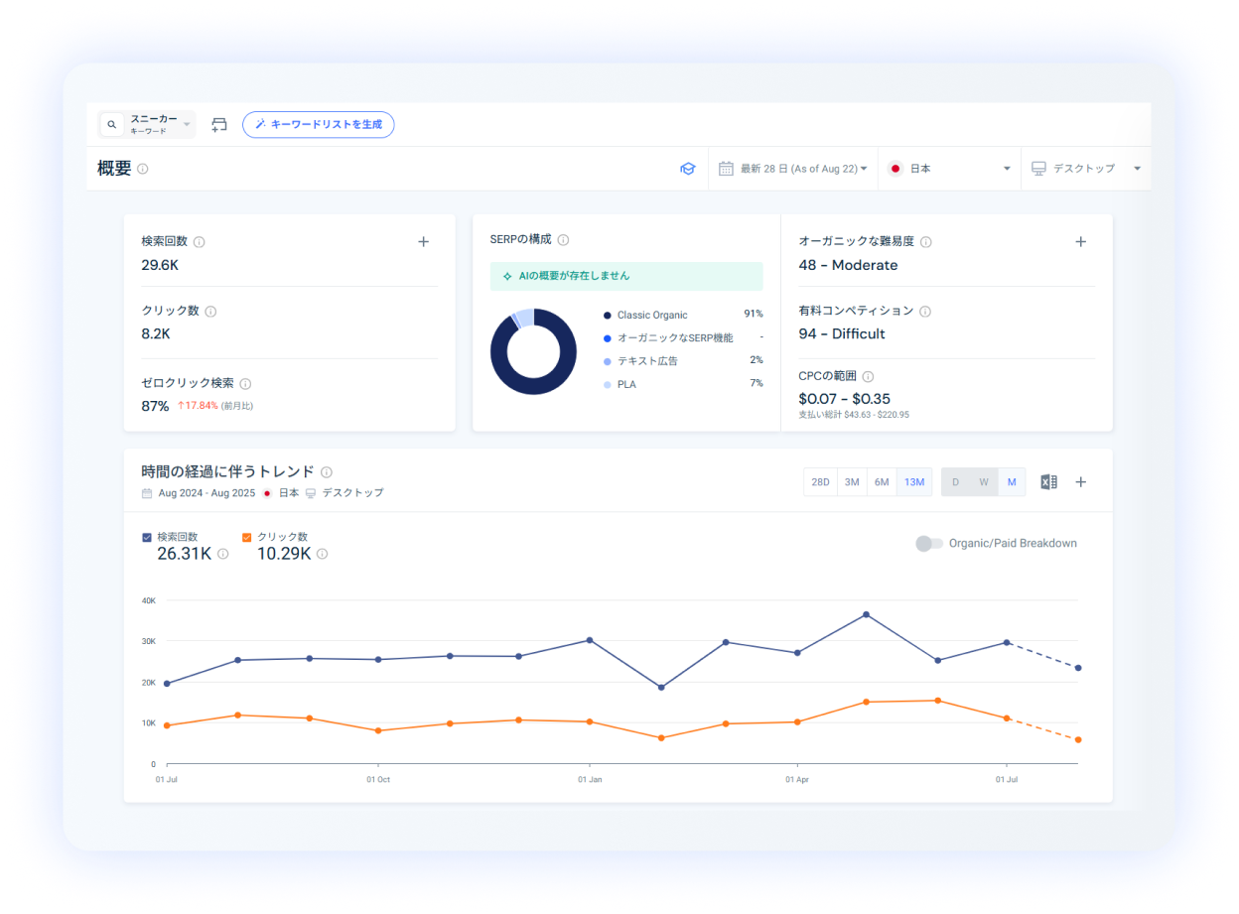Click the plus icon in オーガニックな難易度 card

[x=1081, y=241]
